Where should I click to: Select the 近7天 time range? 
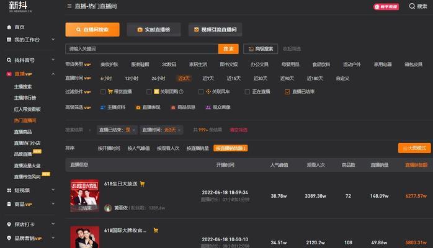click(x=208, y=78)
